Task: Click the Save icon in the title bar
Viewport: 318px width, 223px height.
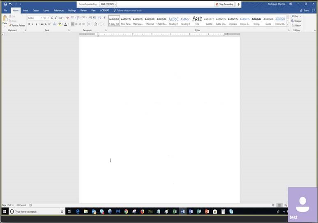Action: (x=5, y=4)
